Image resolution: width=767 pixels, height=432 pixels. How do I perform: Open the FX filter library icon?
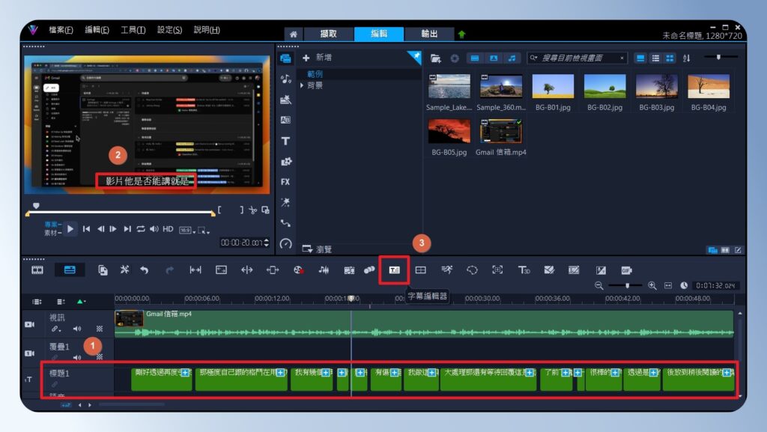[285, 182]
